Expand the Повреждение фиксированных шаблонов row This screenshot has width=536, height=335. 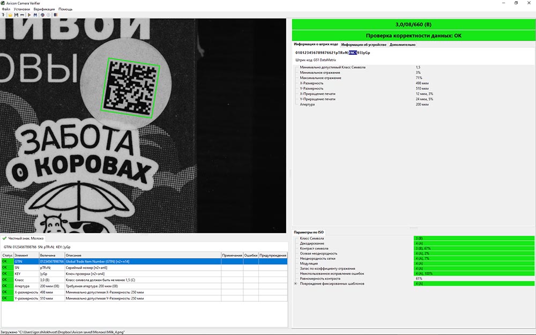(295, 284)
